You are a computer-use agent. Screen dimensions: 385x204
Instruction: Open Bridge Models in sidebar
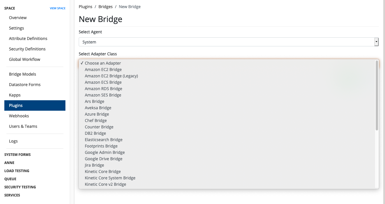(35, 74)
